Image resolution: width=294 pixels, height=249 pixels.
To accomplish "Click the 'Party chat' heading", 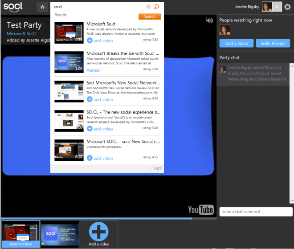I will [x=229, y=58].
